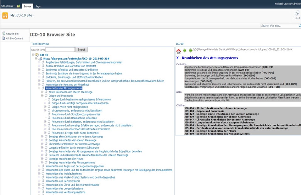The width and height of the screenshot is (301, 195).
Task: Click the I Like It tag icon
Action: (297, 13)
